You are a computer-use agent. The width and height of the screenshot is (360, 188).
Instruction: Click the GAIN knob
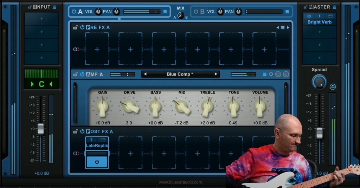pos(102,107)
